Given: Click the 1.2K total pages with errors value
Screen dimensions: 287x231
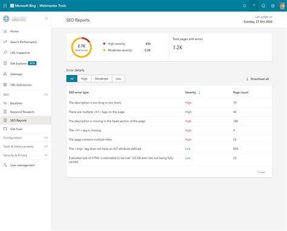Looking at the screenshot, I should [177, 47].
